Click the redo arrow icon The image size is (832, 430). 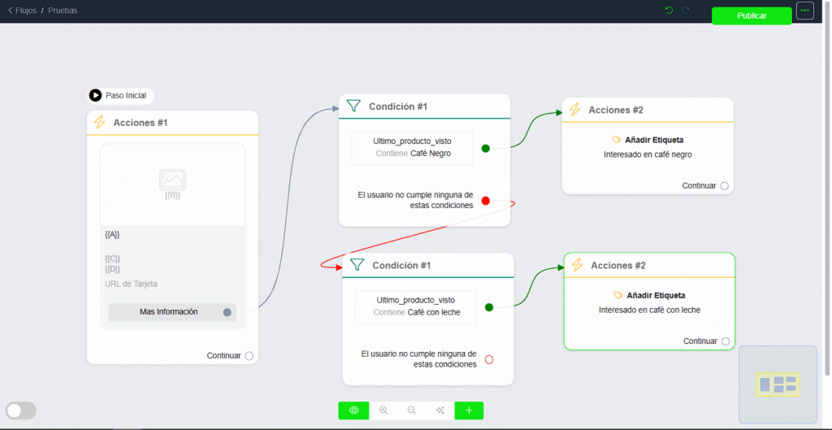click(x=686, y=11)
